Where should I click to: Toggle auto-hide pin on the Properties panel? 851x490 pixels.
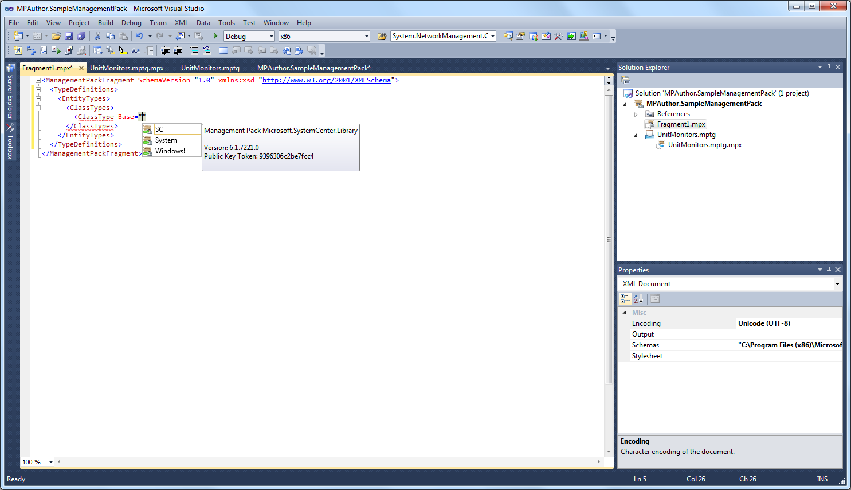[x=829, y=270]
